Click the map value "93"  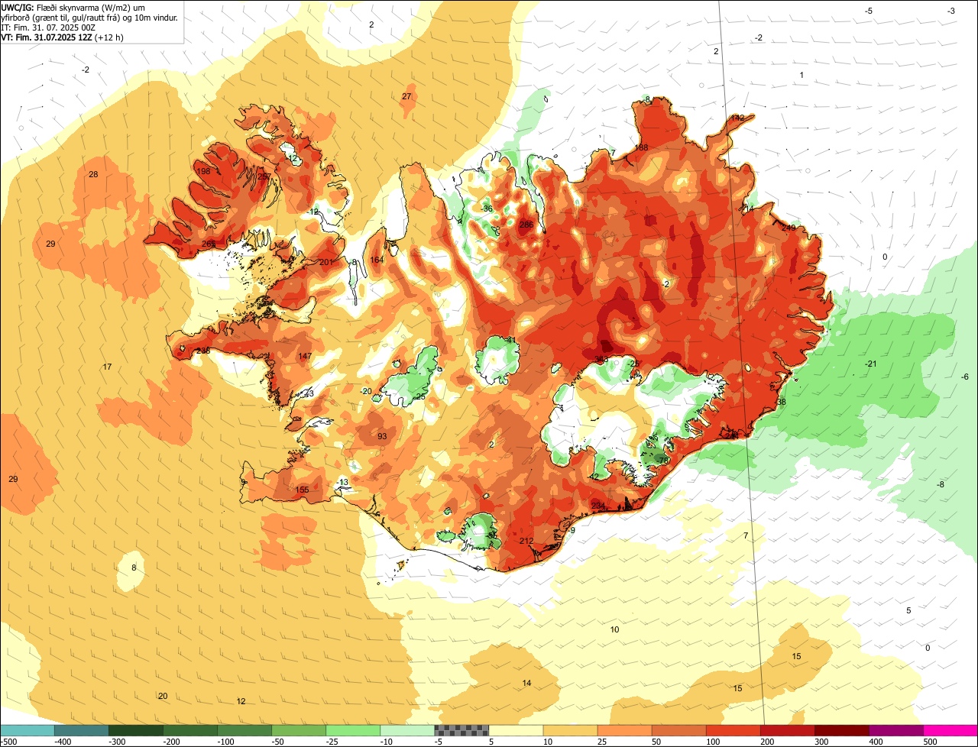click(382, 436)
